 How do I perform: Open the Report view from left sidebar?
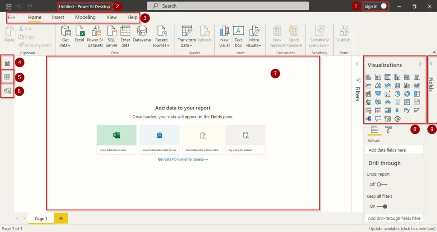7,63
